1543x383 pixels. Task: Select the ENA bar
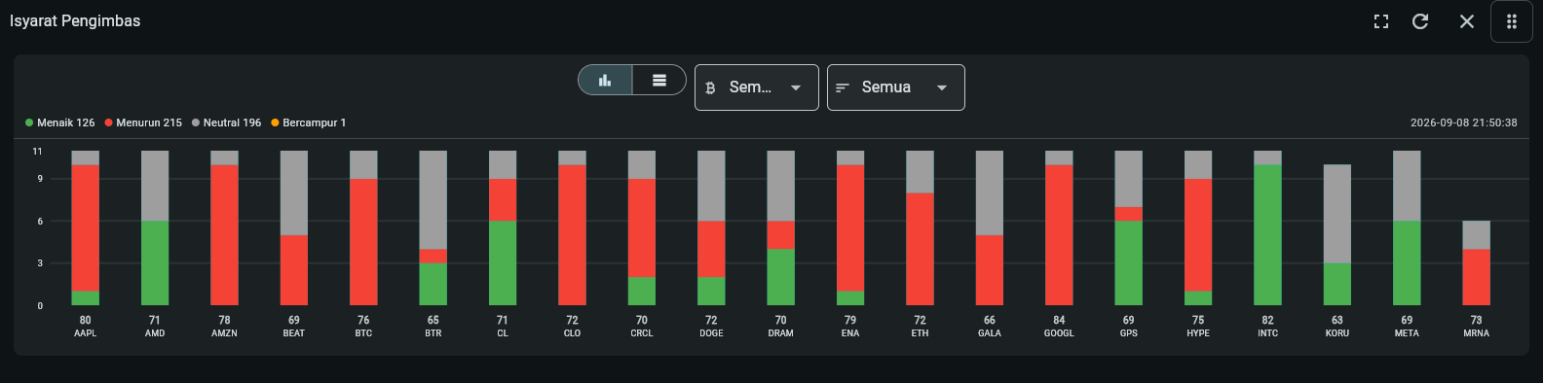coord(850,227)
